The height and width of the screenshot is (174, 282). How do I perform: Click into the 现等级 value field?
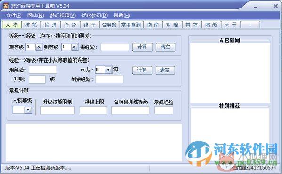pos(31,47)
